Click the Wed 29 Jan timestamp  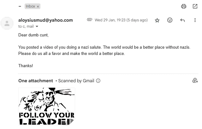[121, 20]
